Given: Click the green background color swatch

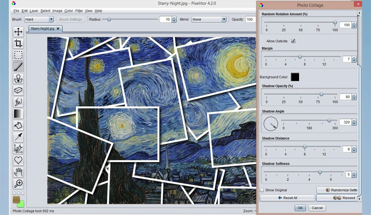Looking at the screenshot, I should 21,204.
